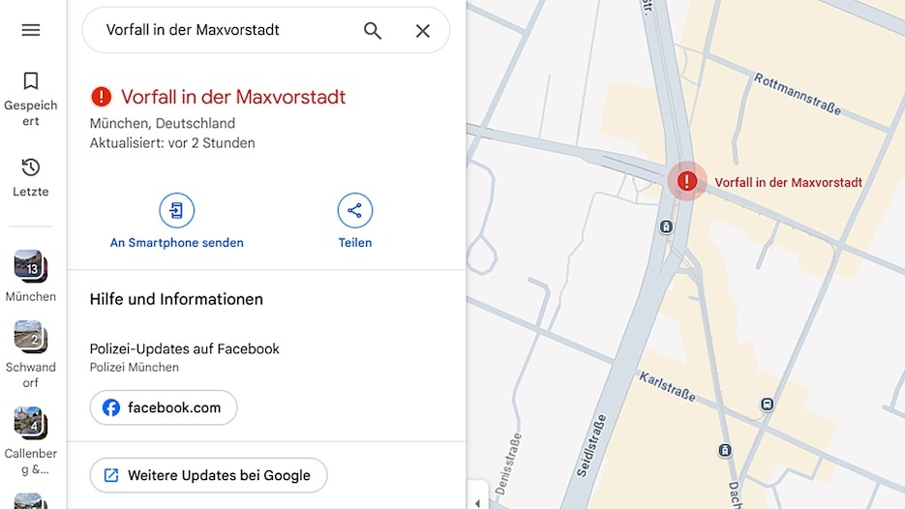Viewport: 905px width, 509px height.
Task: Click Weitere Updates bei Google button
Action: point(208,475)
